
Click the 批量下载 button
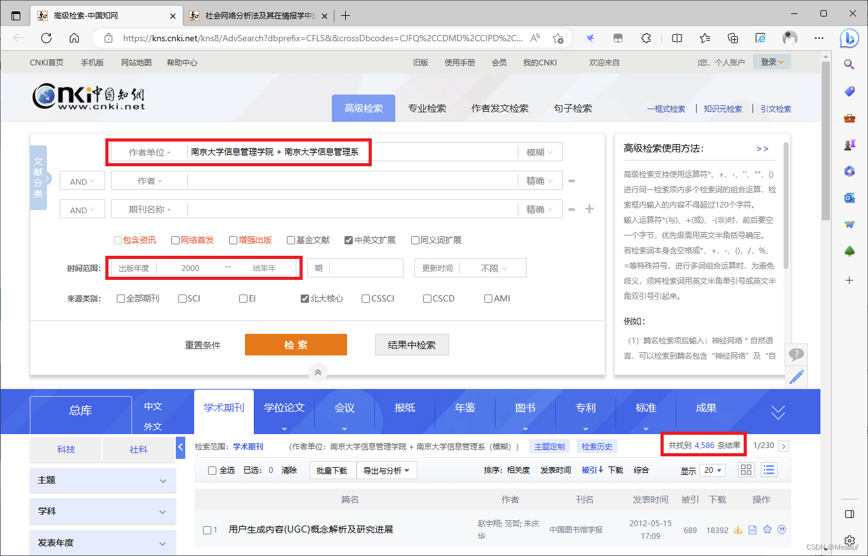(332, 470)
